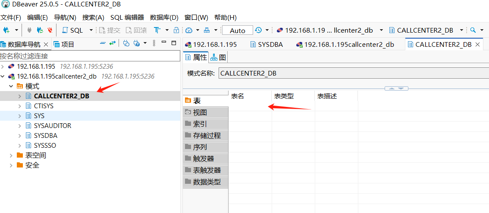Screen dimensions: 489x213
Task: Click the gray connect plug icon
Action: [30, 30]
